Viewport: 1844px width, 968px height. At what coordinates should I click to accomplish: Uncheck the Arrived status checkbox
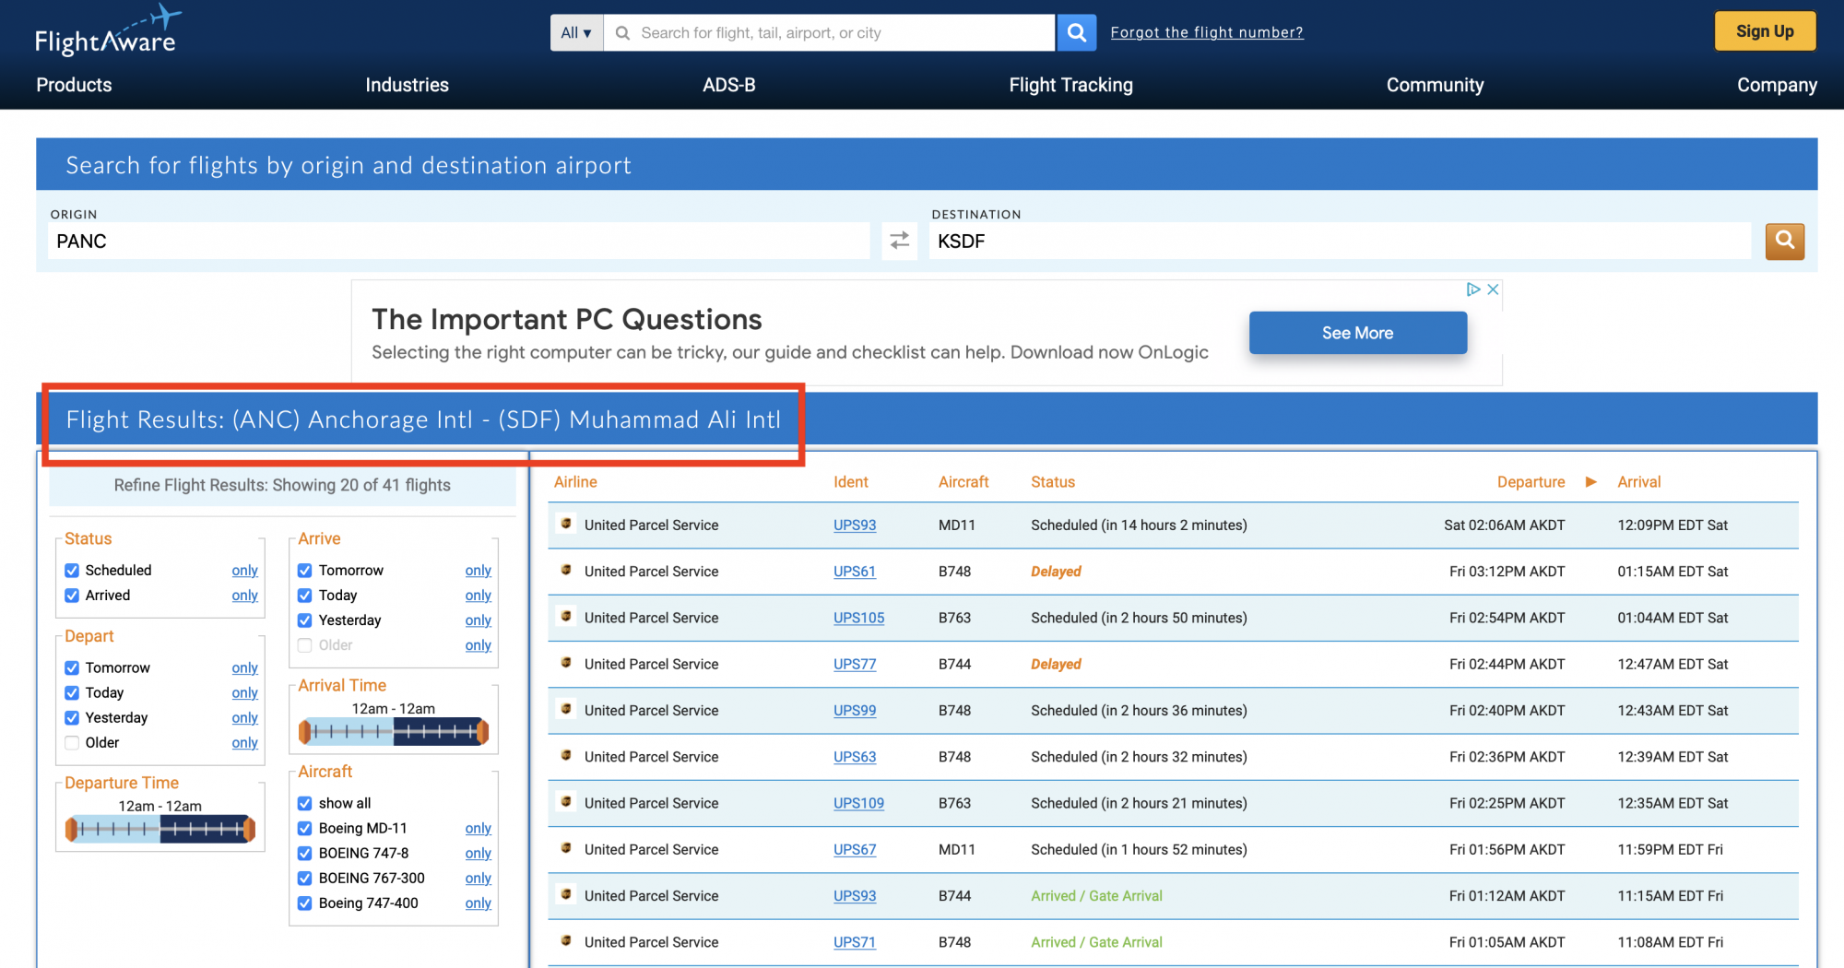point(72,596)
